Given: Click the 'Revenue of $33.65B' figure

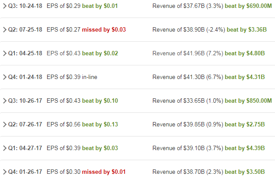Looking at the screenshot, I should pos(178,101).
